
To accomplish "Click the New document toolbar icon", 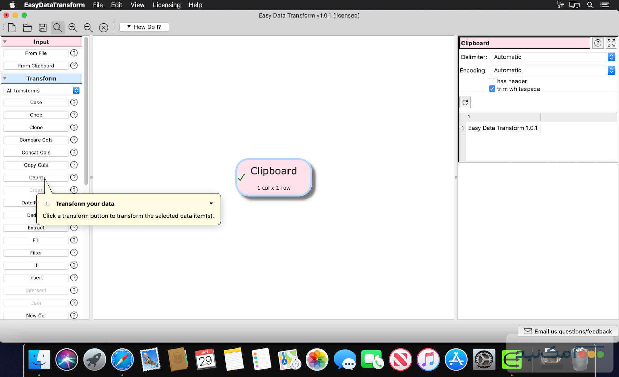I will [12, 27].
